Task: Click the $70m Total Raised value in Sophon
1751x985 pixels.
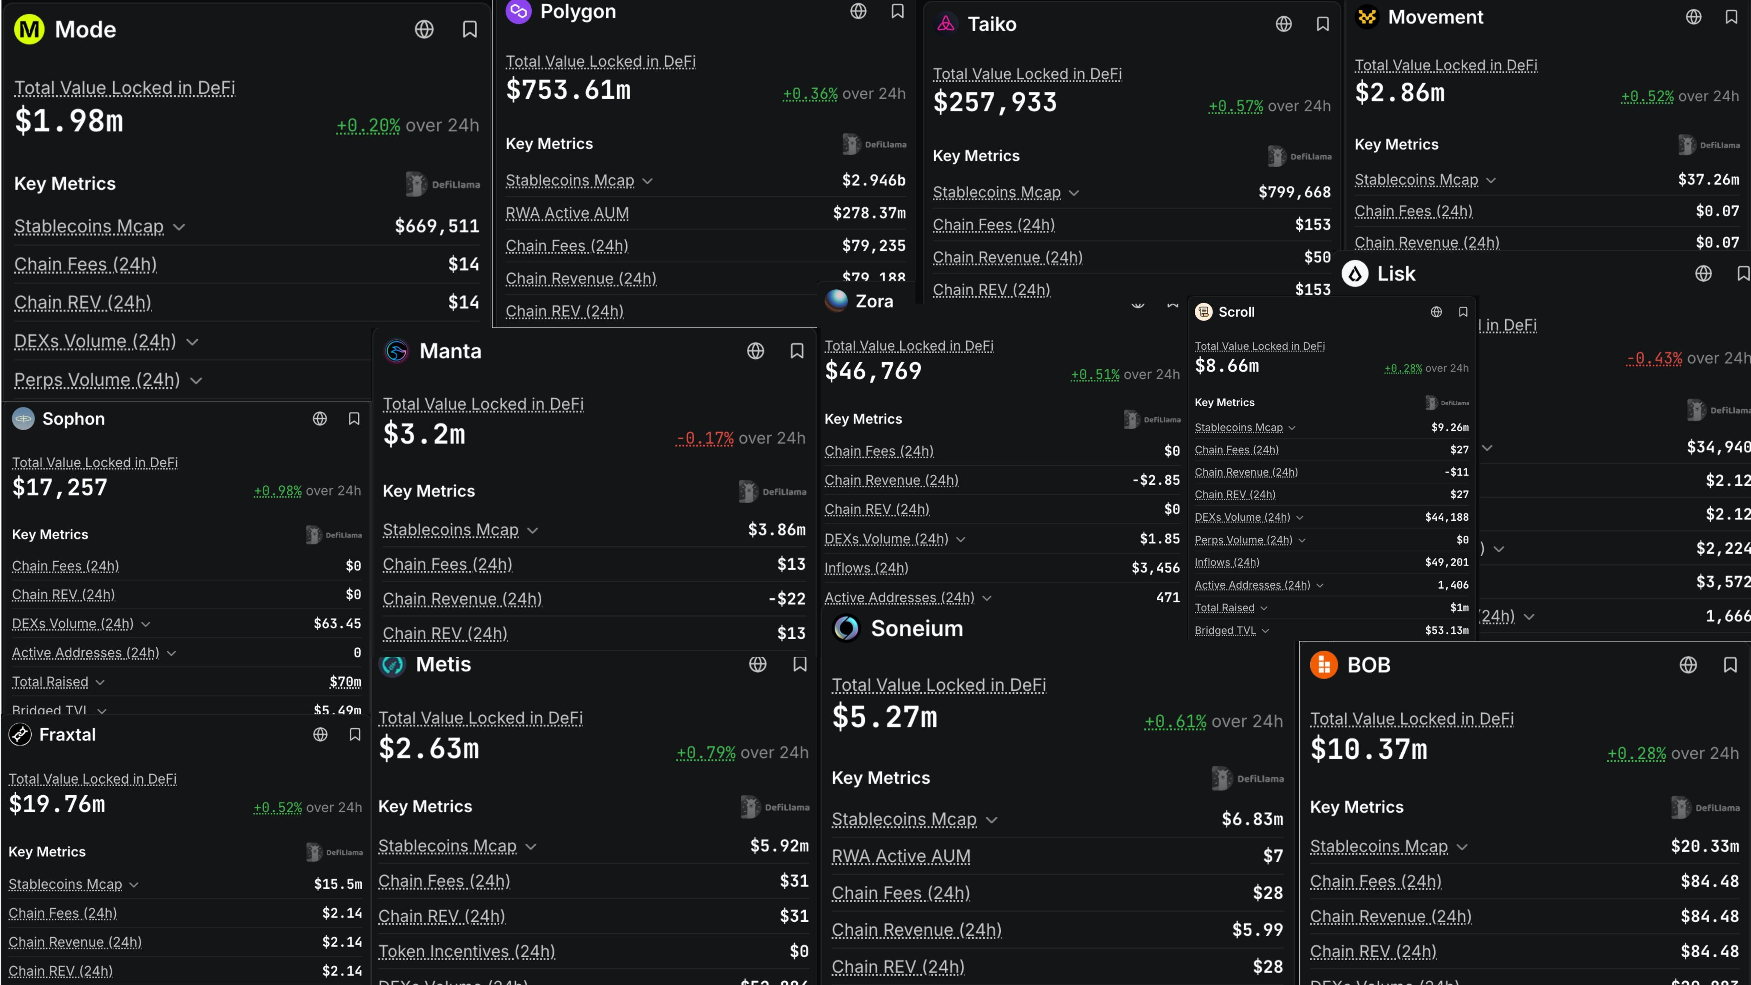Action: click(x=345, y=682)
